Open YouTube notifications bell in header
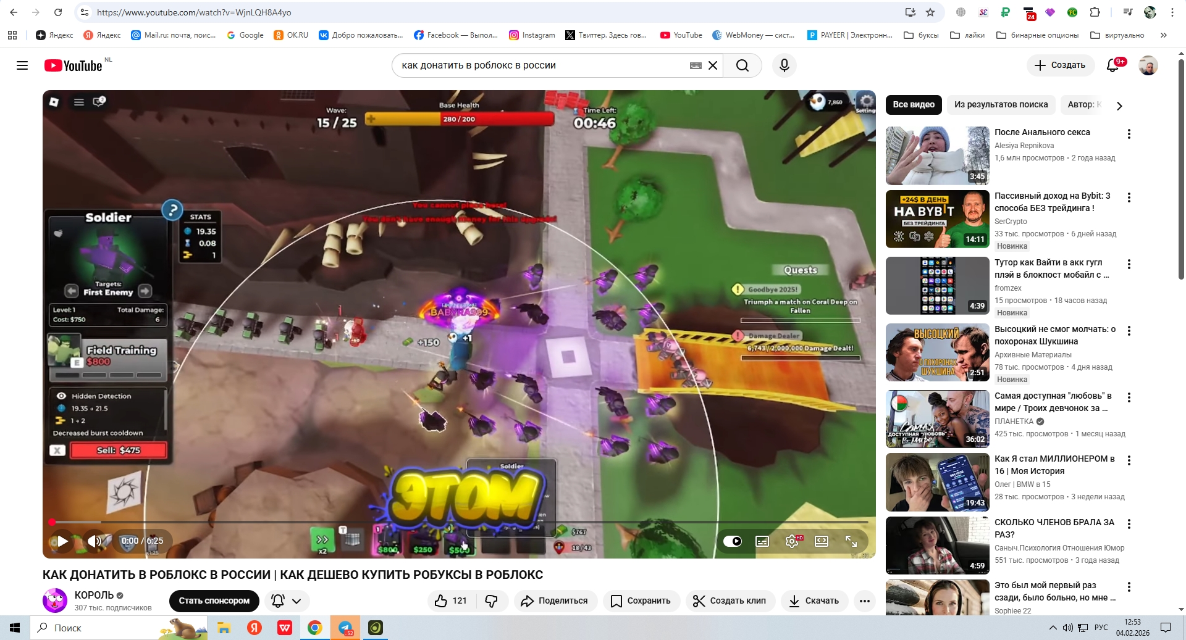This screenshot has height=640, width=1186. pyautogui.click(x=1113, y=65)
